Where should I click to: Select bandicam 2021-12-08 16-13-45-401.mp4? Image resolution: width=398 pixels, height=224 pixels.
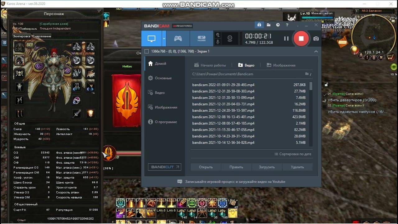249,117
